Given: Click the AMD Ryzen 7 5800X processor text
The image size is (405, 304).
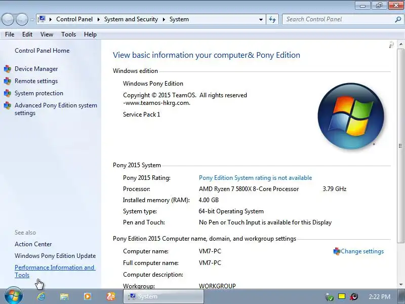Looking at the screenshot, I should tap(249, 189).
